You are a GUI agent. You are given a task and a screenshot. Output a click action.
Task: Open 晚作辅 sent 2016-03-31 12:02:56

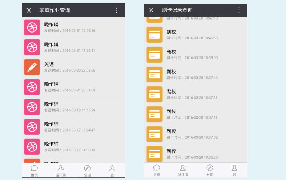coord(73,27)
